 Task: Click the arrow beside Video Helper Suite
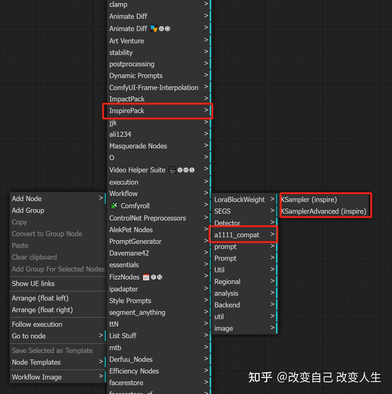pyautogui.click(x=206, y=169)
